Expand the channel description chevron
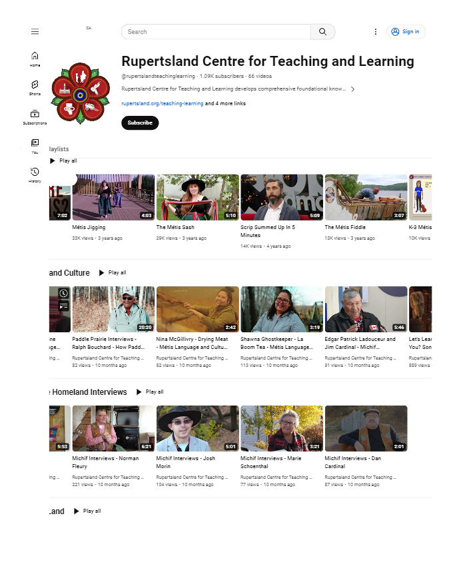 click(352, 89)
